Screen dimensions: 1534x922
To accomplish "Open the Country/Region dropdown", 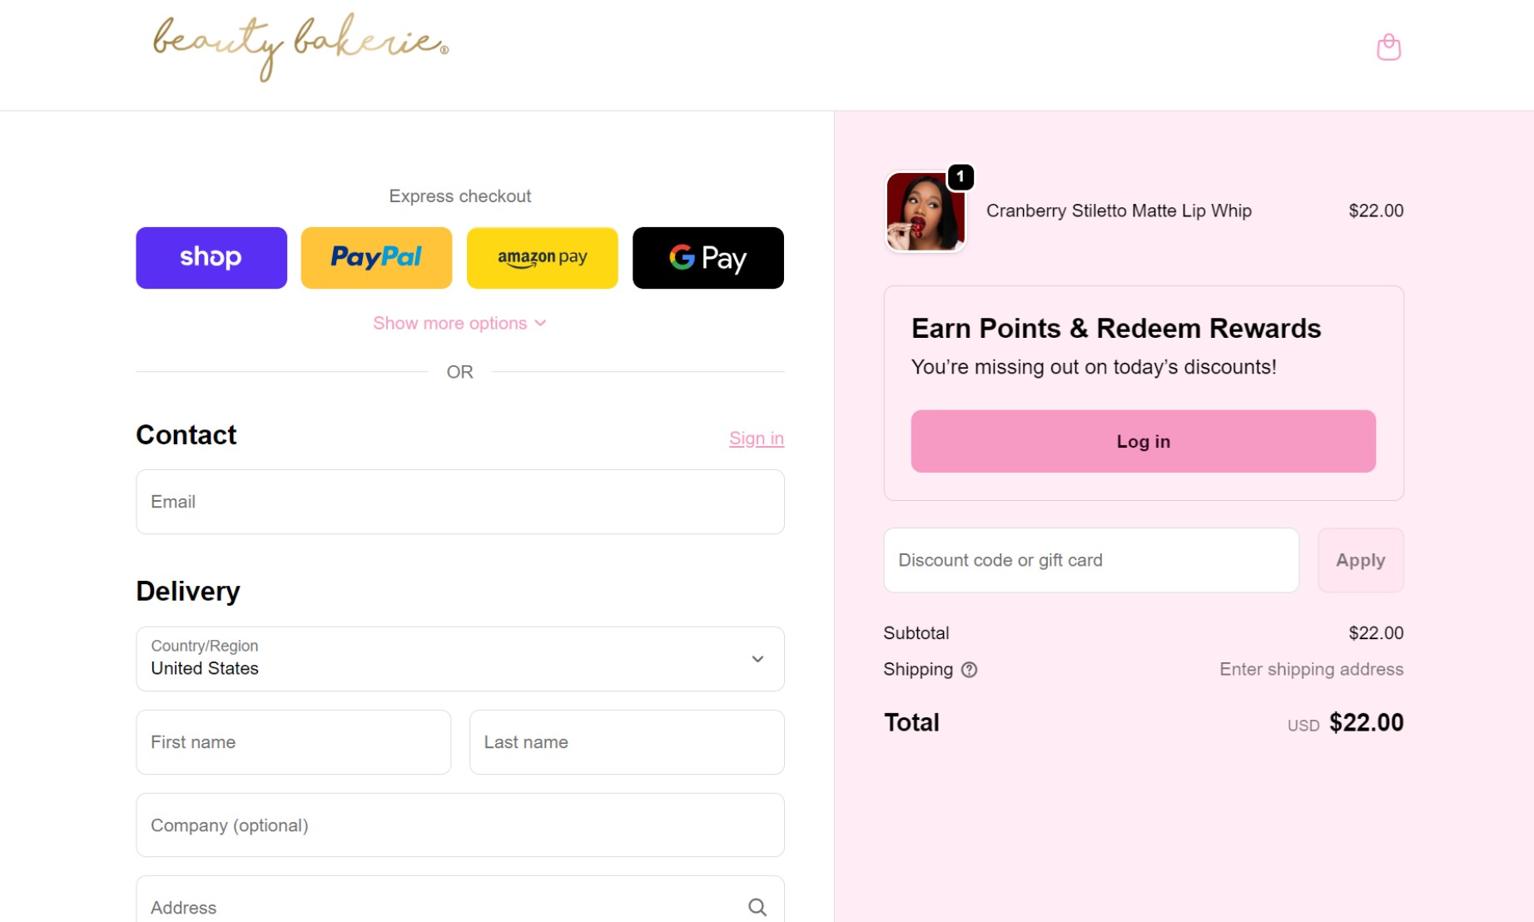I will click(x=459, y=659).
